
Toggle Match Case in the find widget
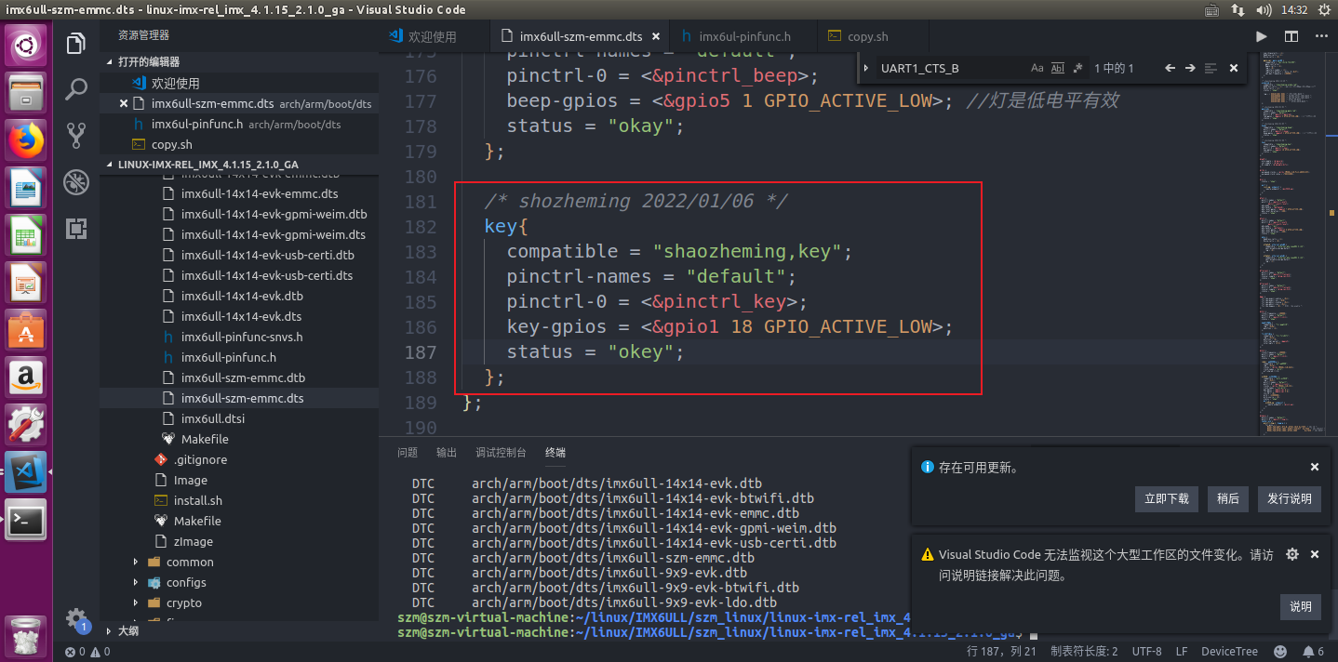coord(1037,68)
